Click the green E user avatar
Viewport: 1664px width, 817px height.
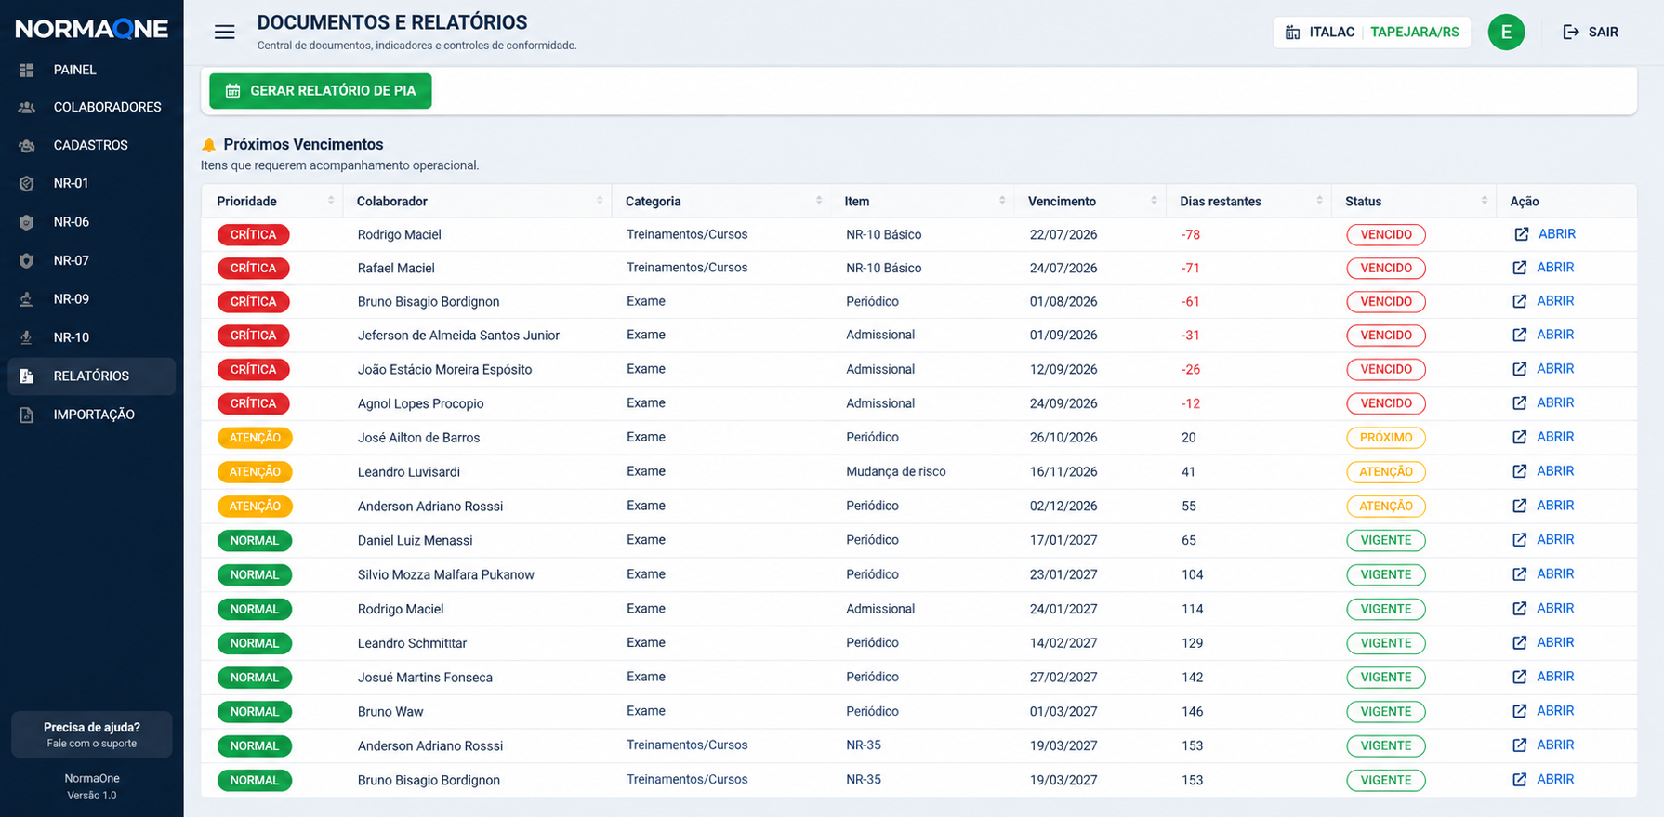1506,33
